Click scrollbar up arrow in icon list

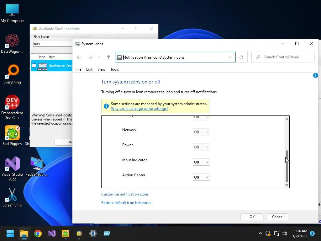pyautogui.click(x=287, y=119)
